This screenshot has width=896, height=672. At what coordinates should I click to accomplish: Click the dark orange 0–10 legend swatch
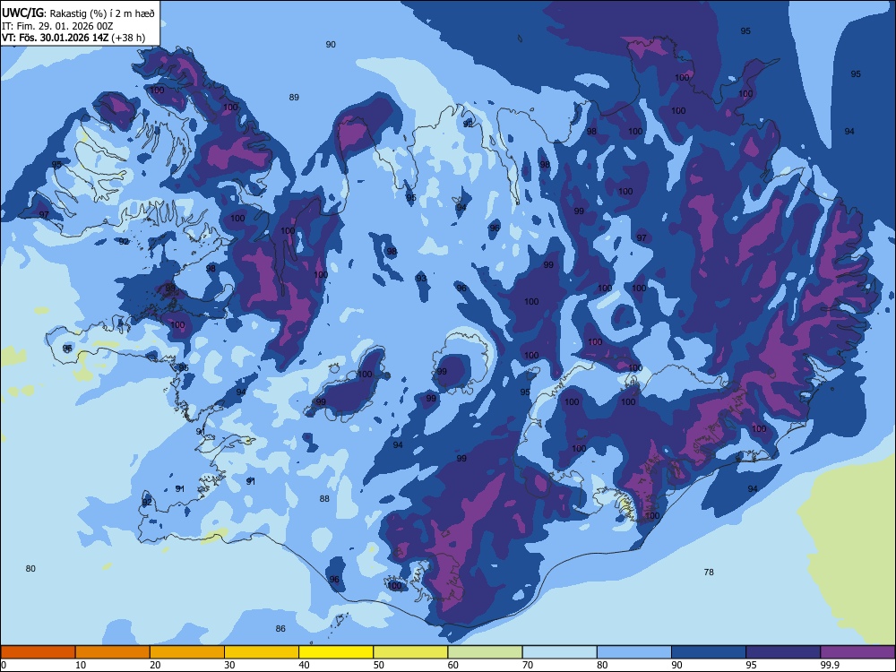tap(38, 652)
